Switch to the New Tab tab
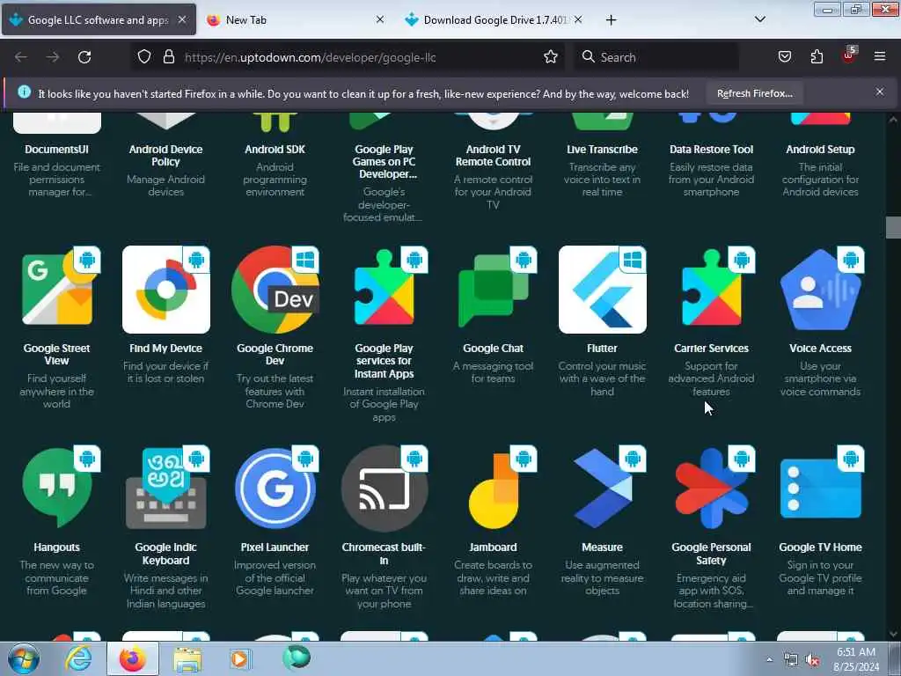Image resolution: width=901 pixels, height=676 pixels. pyautogui.click(x=295, y=19)
